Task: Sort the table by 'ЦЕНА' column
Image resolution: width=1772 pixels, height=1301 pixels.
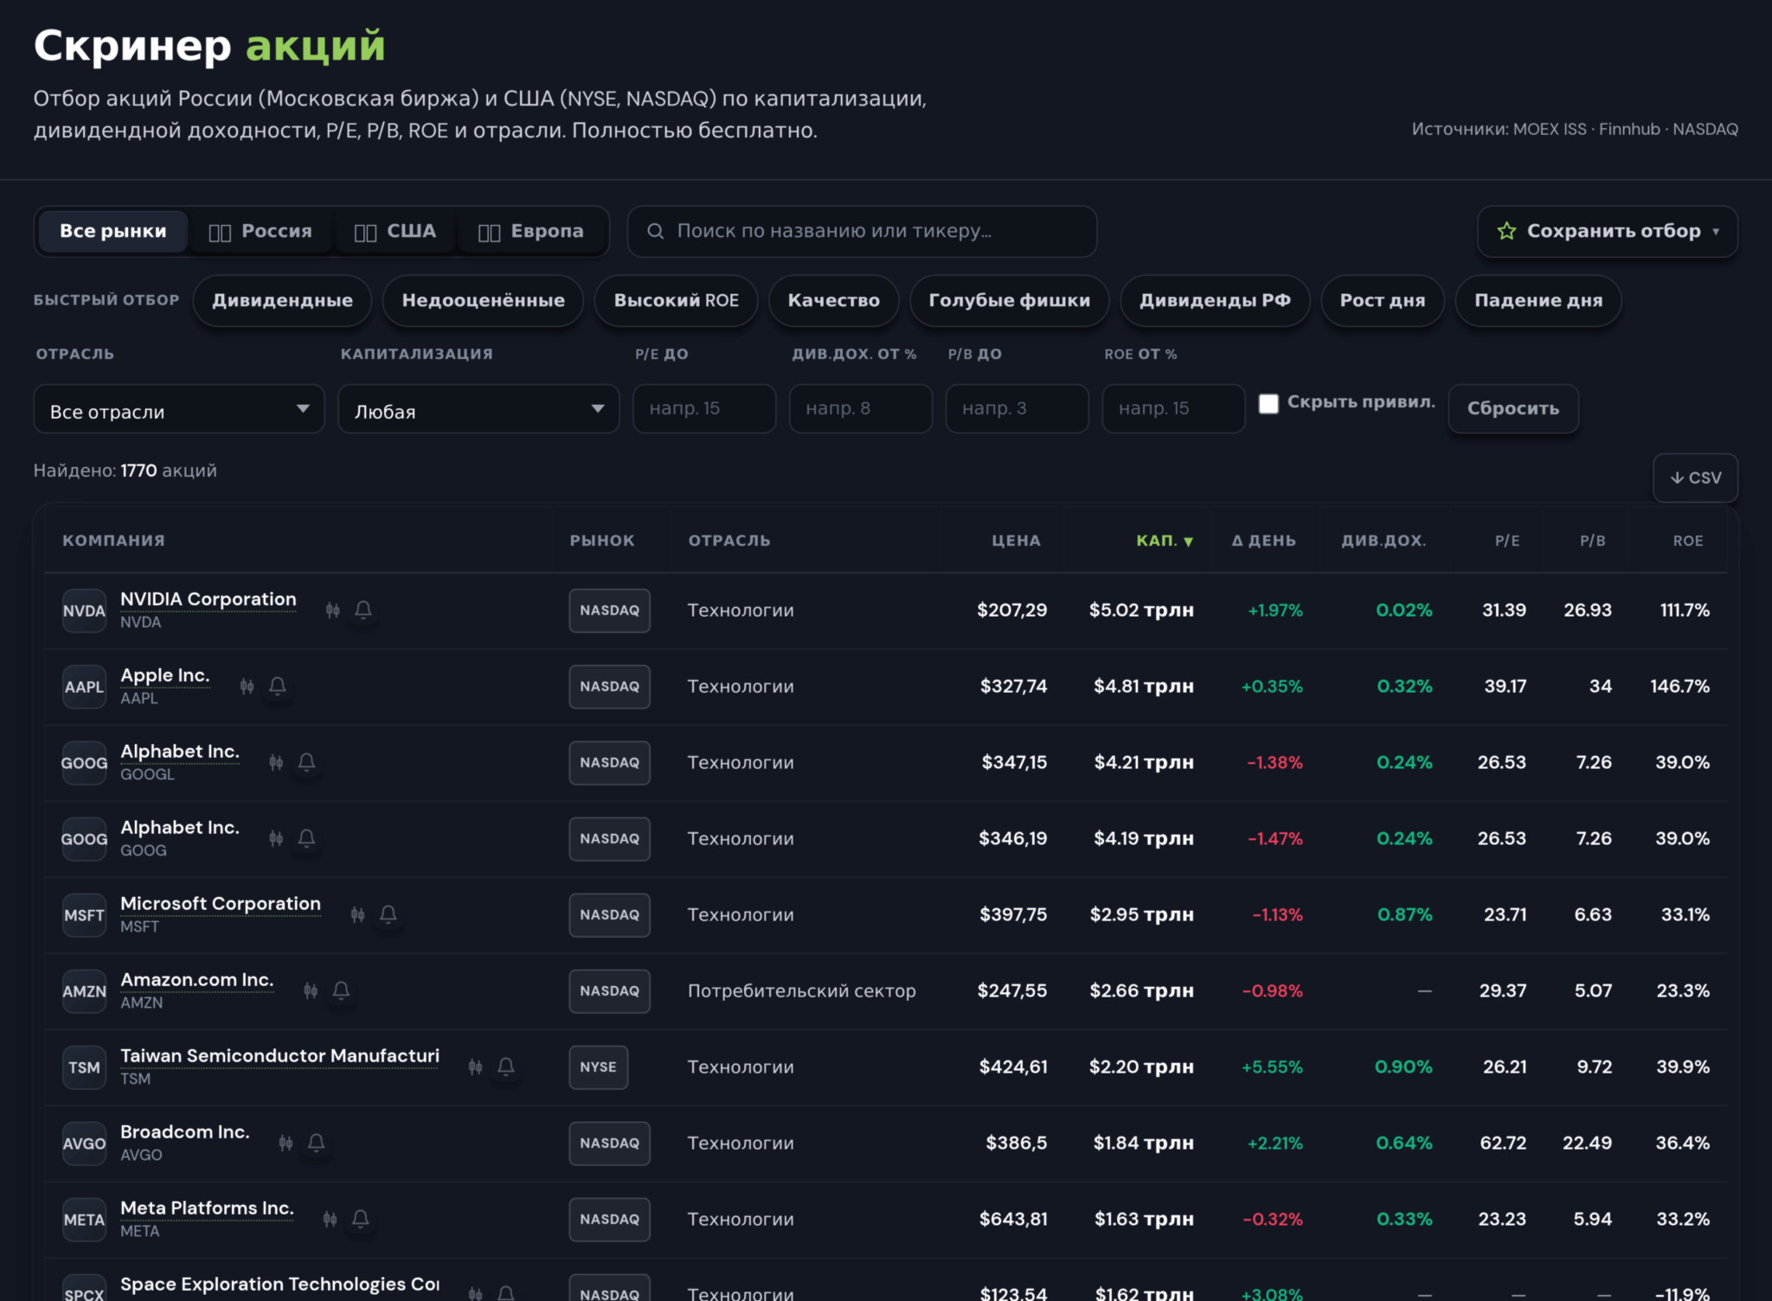Action: pos(1016,541)
